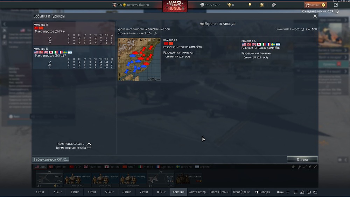The width and height of the screenshot is (350, 197).
Task: Add a squad member with the plus icon
Action: tap(288, 192)
